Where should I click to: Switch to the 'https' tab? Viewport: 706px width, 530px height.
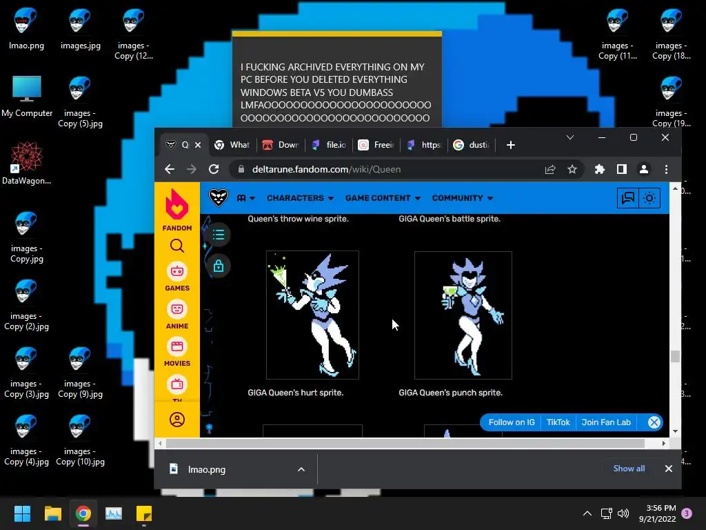(x=424, y=145)
